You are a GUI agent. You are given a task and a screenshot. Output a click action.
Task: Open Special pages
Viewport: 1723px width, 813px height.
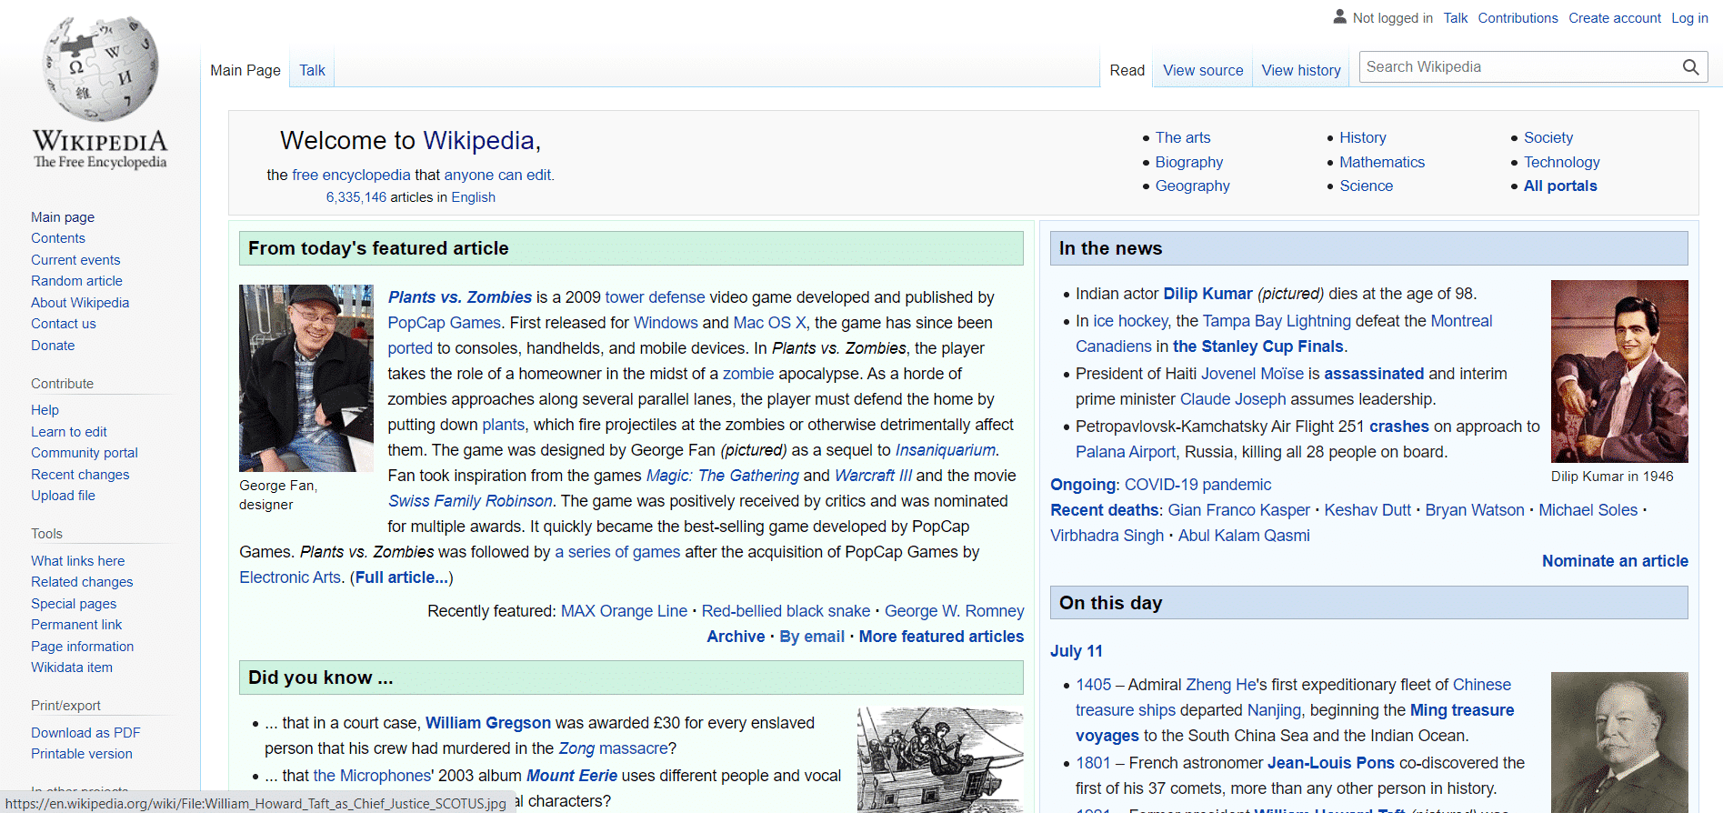click(74, 604)
